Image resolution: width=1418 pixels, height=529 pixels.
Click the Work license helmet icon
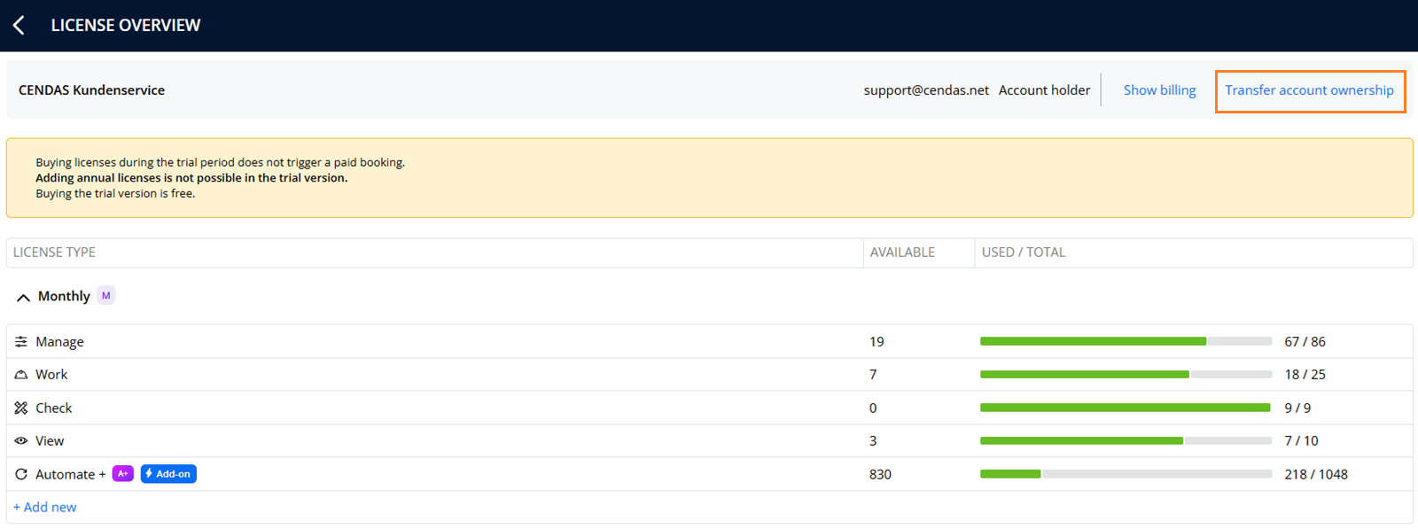21,375
